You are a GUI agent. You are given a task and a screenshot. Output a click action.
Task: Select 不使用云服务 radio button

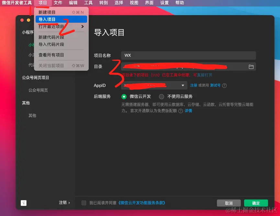point(162,97)
